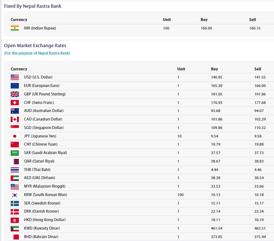Click the Sell column header in open market table
The width and height of the screenshot is (274, 241).
(257, 69)
